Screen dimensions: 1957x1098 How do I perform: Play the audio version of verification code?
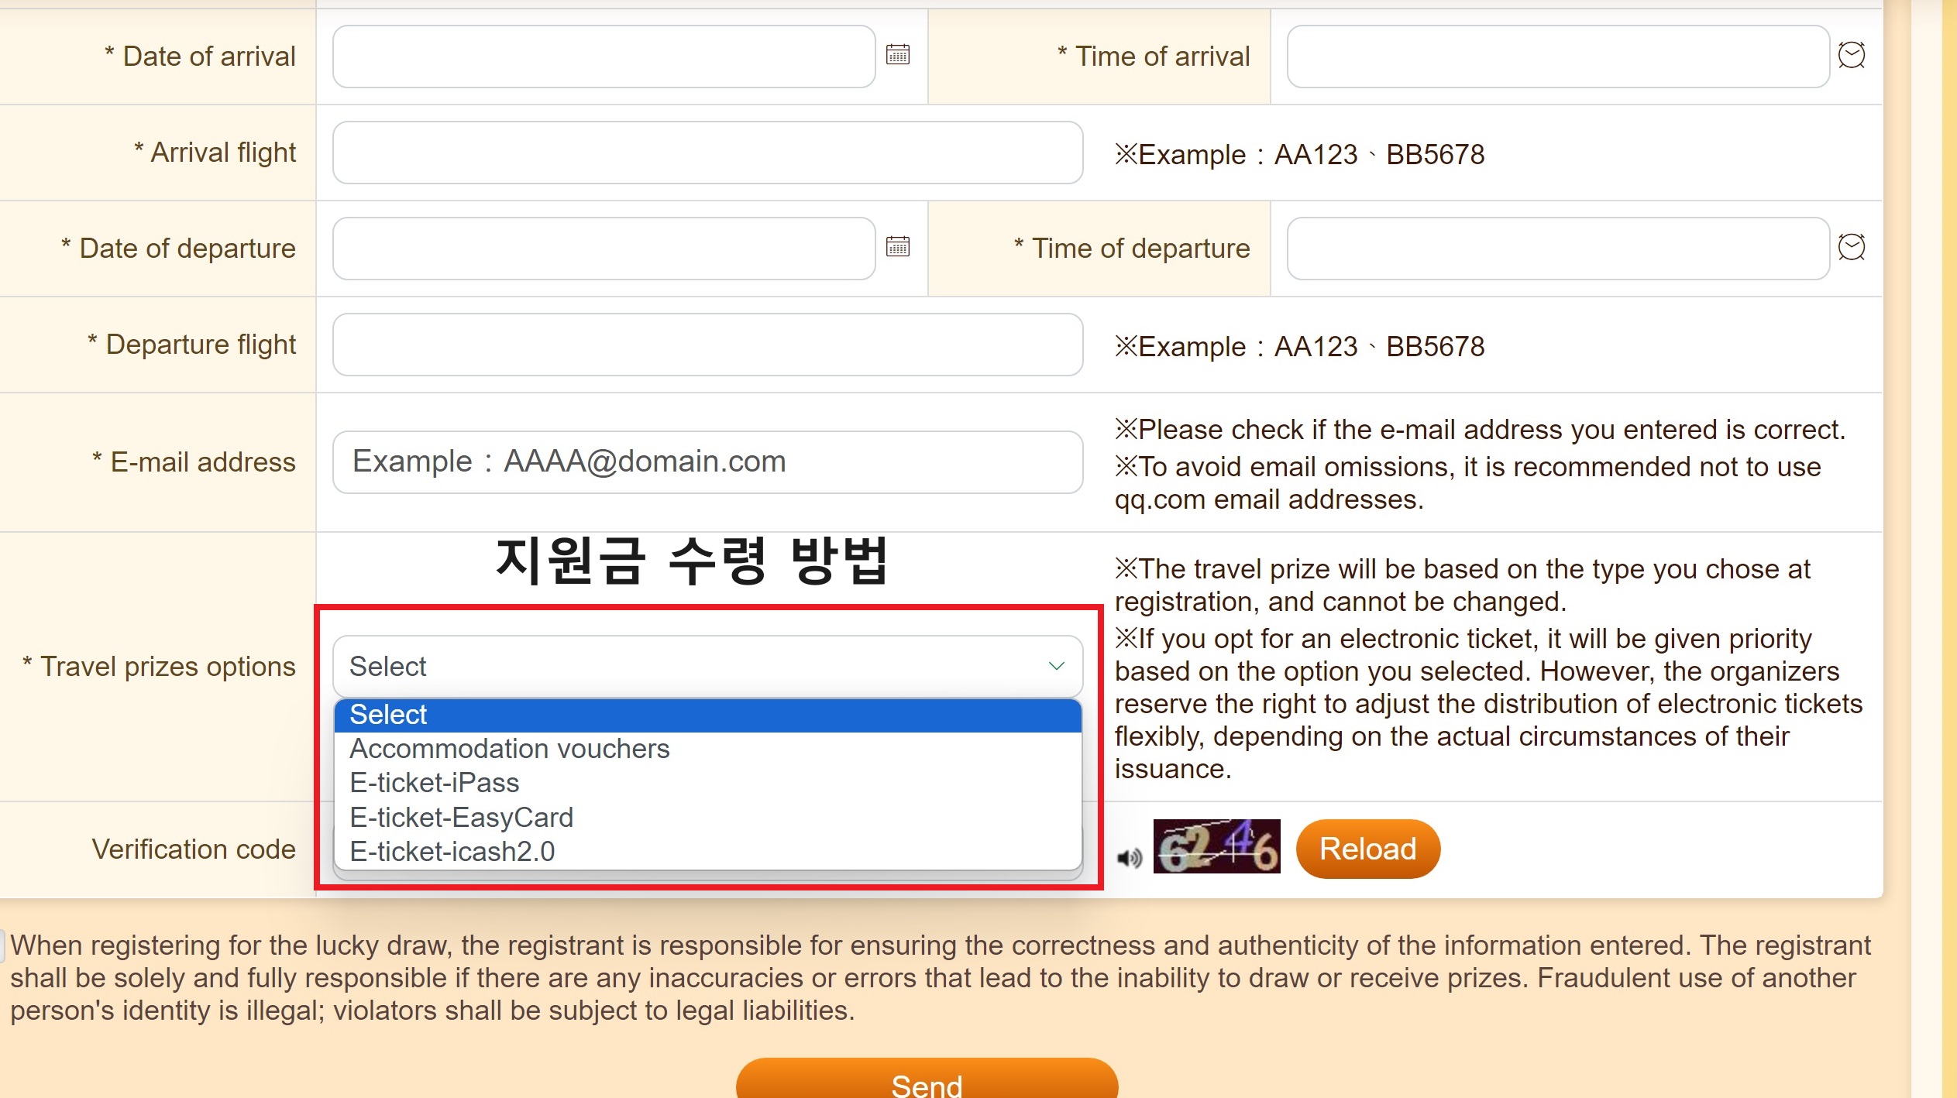click(x=1130, y=856)
